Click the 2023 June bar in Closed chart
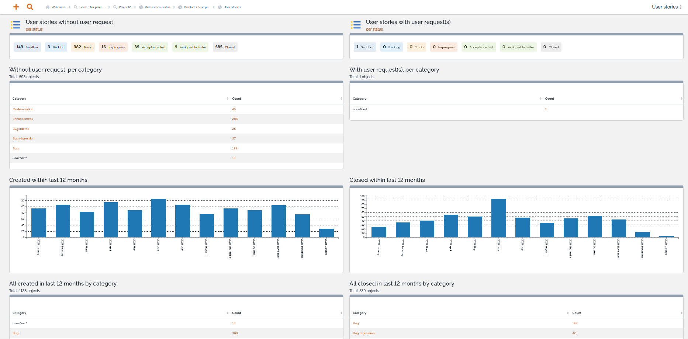Screen dimensions: 688x339 coord(498,218)
